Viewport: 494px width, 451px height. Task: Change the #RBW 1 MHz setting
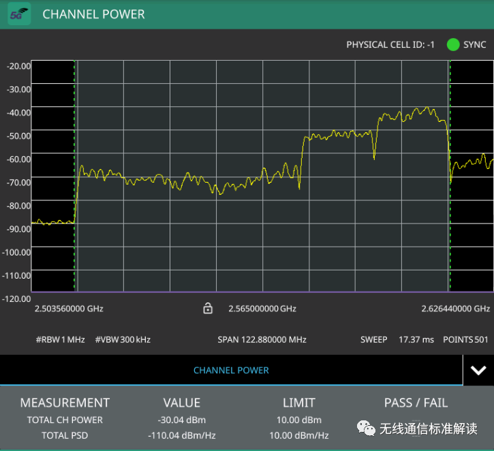(60, 339)
